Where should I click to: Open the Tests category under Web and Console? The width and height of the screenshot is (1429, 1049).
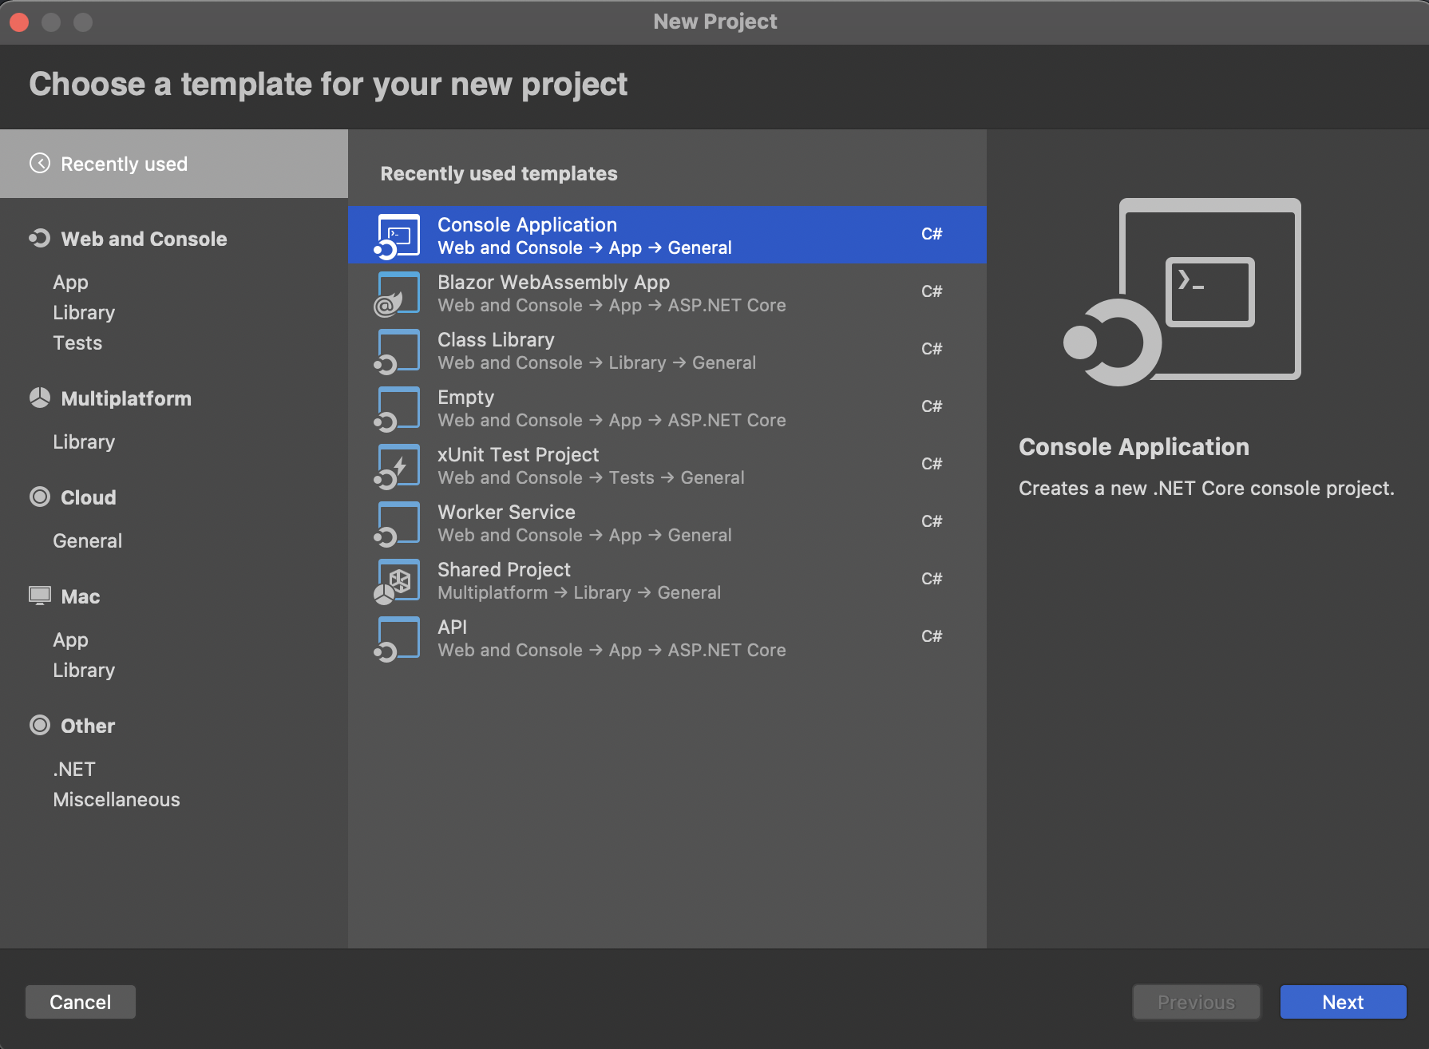pyautogui.click(x=77, y=342)
